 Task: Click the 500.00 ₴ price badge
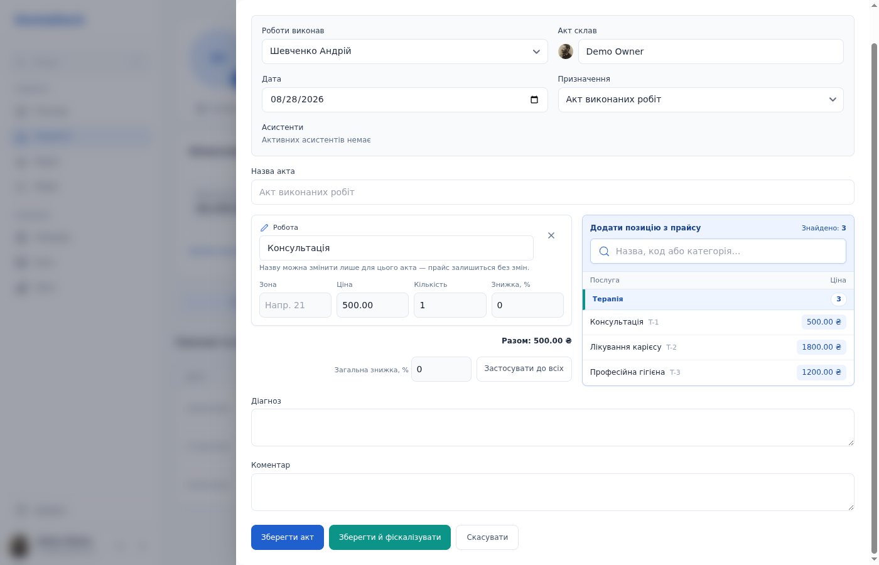click(824, 322)
